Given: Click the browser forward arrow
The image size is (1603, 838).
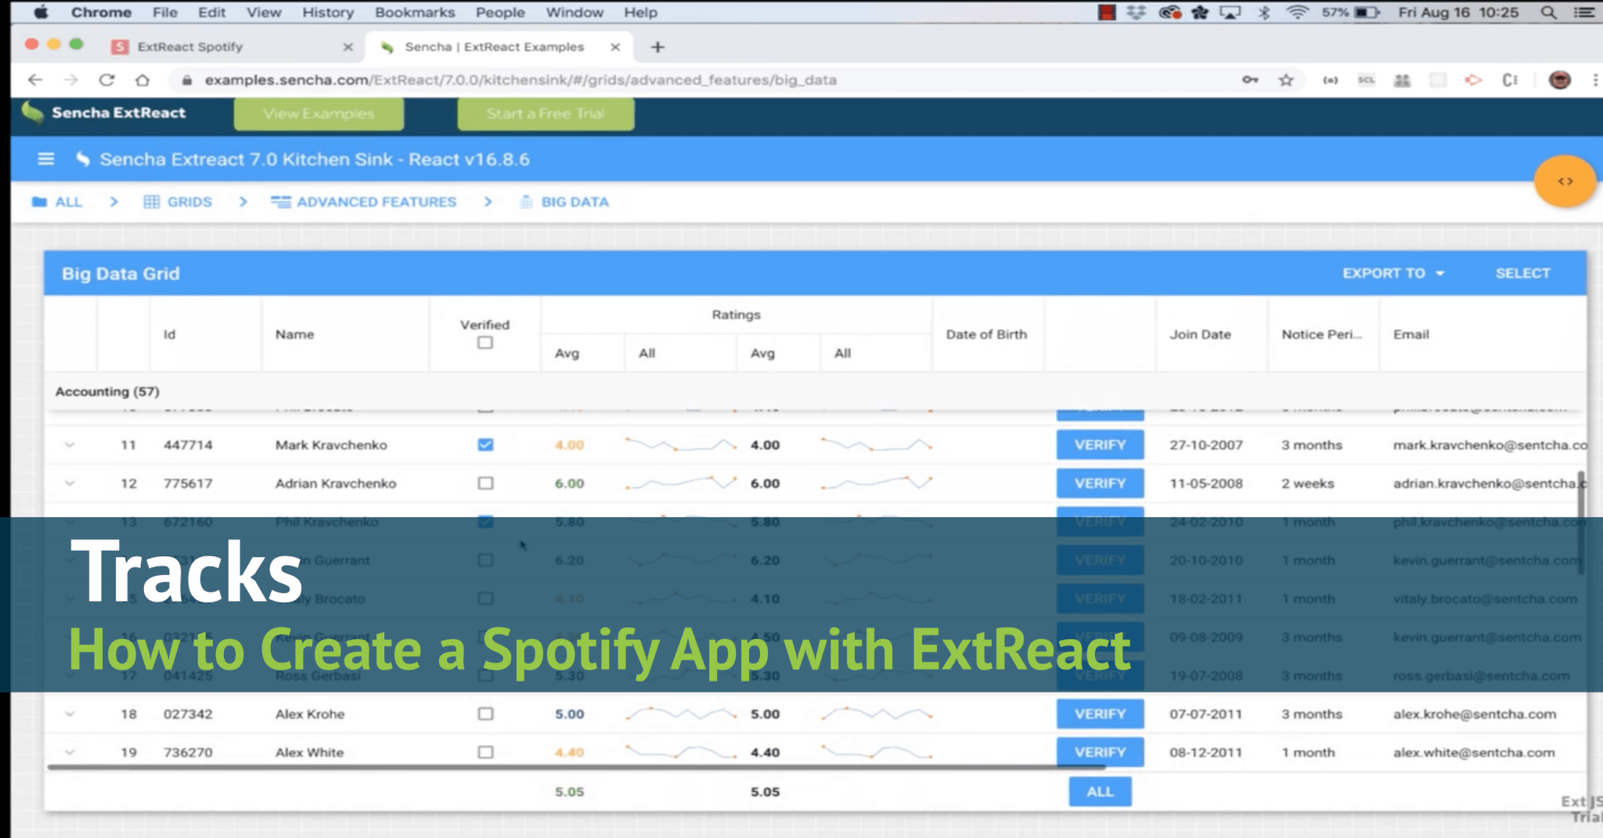Looking at the screenshot, I should point(70,80).
